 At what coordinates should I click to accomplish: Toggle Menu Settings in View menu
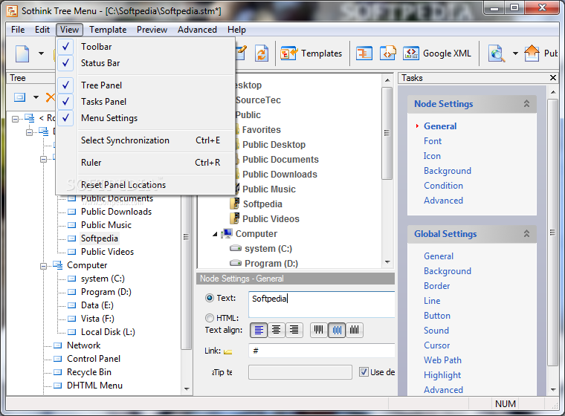[x=146, y=118]
